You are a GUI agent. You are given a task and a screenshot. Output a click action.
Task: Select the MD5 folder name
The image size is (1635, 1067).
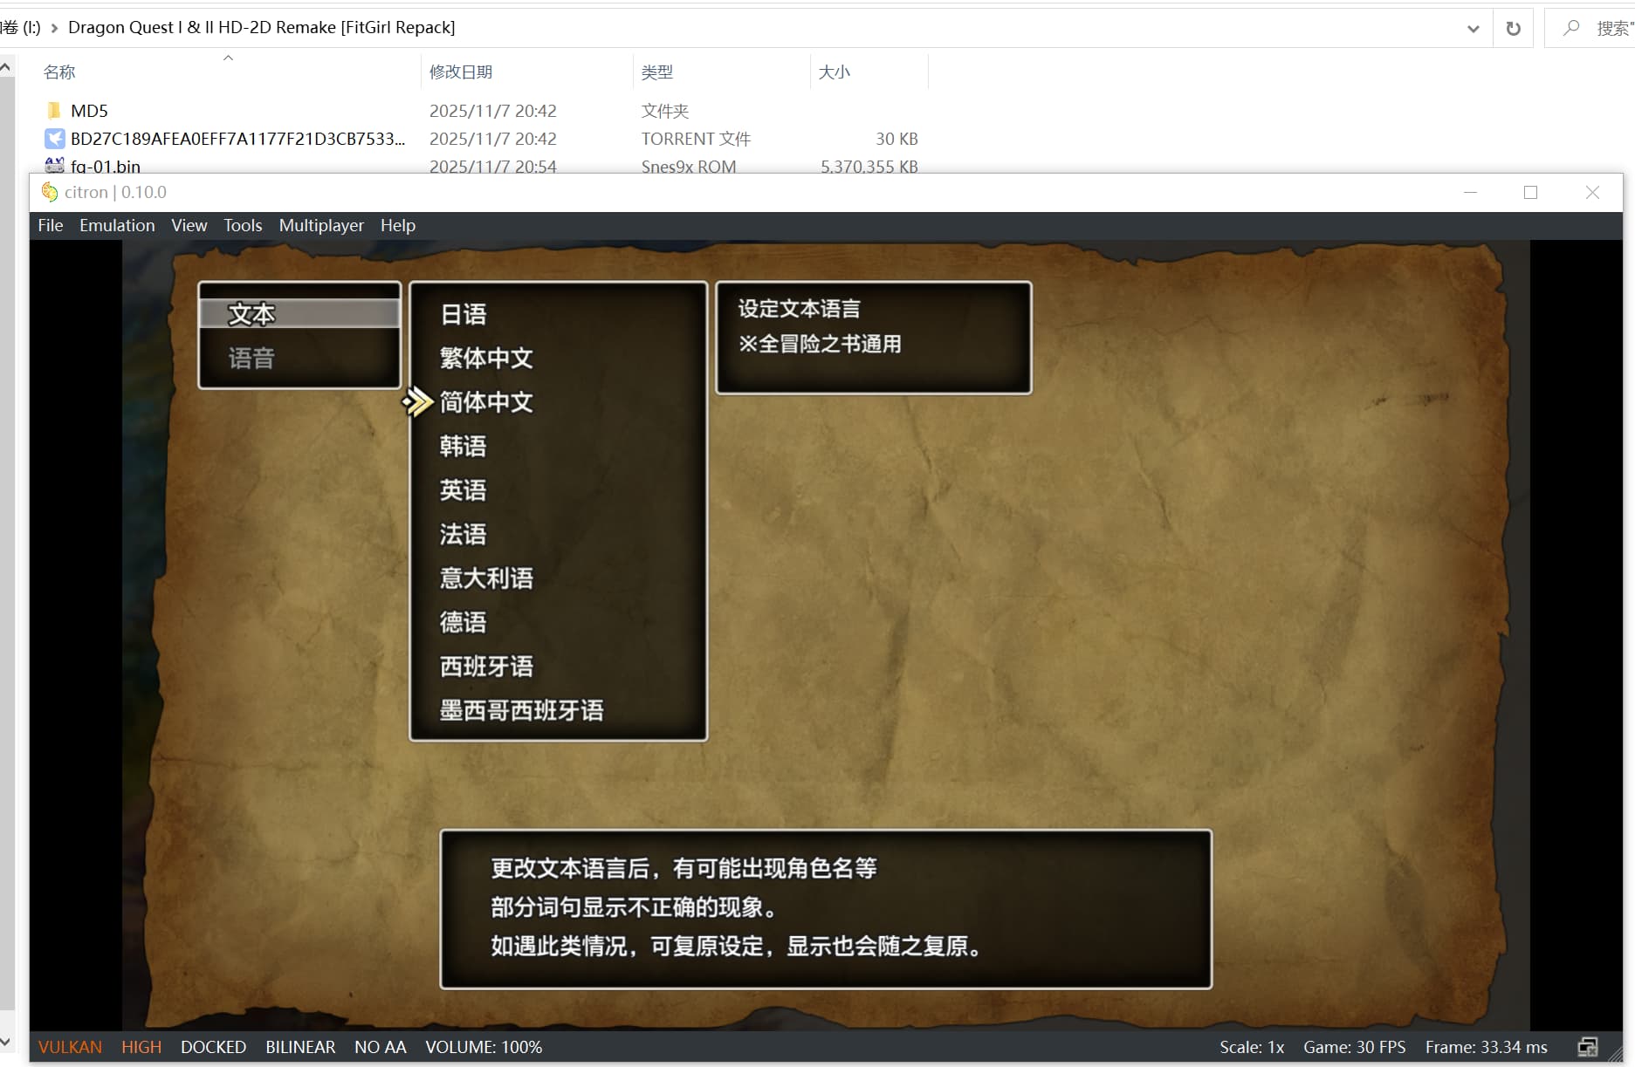(89, 111)
